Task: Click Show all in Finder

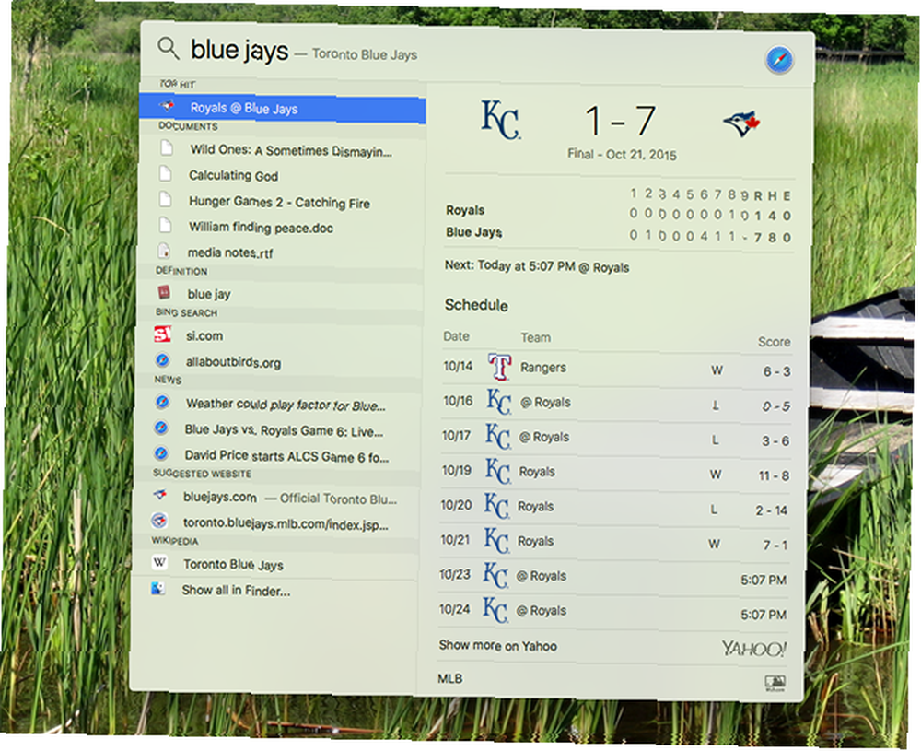Action: click(x=236, y=591)
